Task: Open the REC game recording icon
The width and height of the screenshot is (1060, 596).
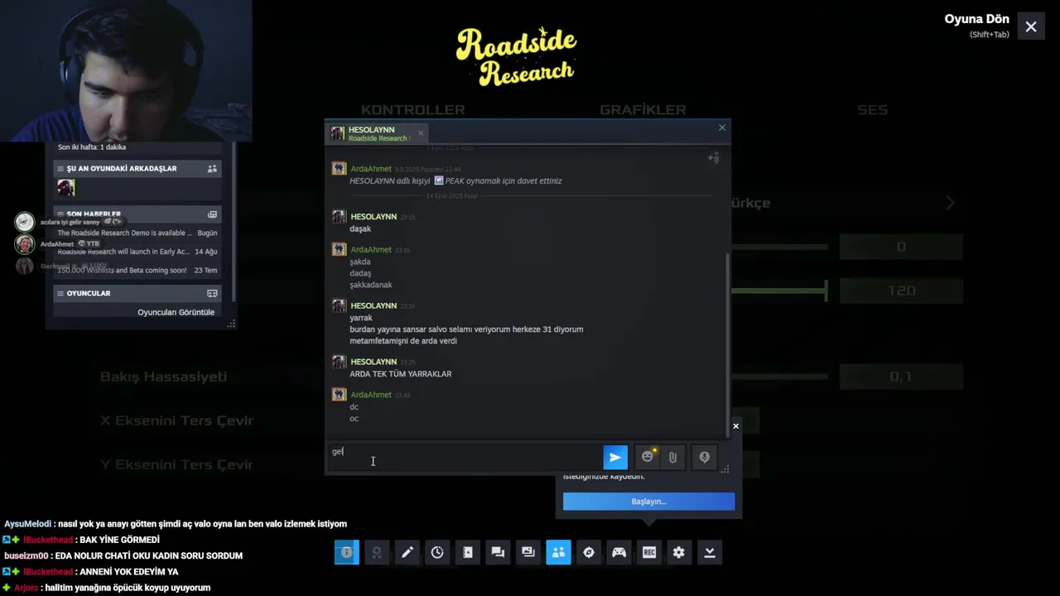Action: click(649, 552)
